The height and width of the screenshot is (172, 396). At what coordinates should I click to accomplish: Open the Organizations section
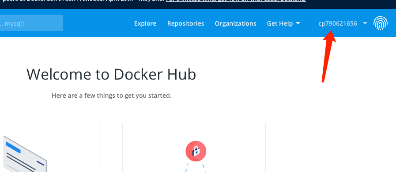(235, 23)
